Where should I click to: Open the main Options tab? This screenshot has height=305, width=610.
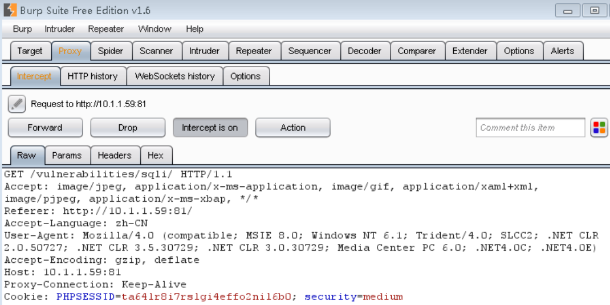point(519,51)
